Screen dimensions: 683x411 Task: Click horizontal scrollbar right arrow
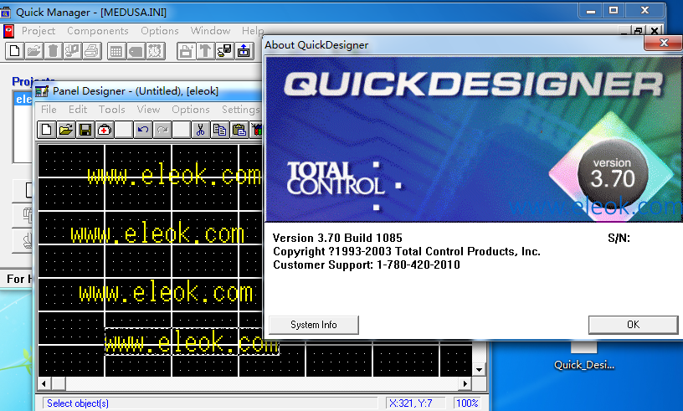(465, 383)
